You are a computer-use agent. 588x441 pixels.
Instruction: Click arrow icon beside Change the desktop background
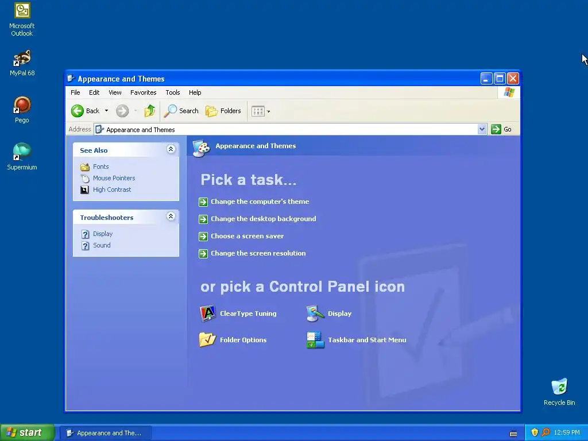click(x=203, y=219)
